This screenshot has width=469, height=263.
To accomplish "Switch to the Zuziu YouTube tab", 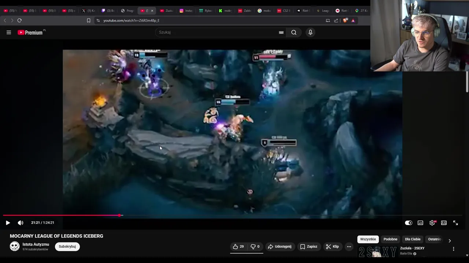I will tap(166, 11).
